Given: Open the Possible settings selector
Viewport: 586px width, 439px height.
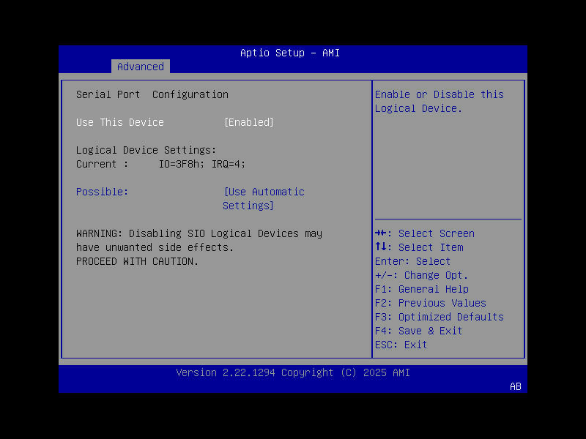Looking at the screenshot, I should (102, 192).
